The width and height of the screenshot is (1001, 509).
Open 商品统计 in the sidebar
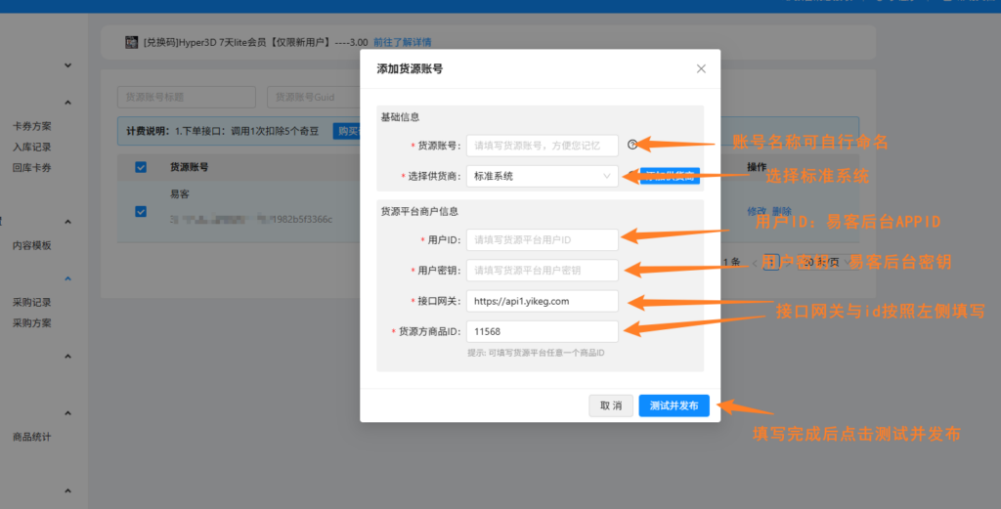(x=32, y=437)
